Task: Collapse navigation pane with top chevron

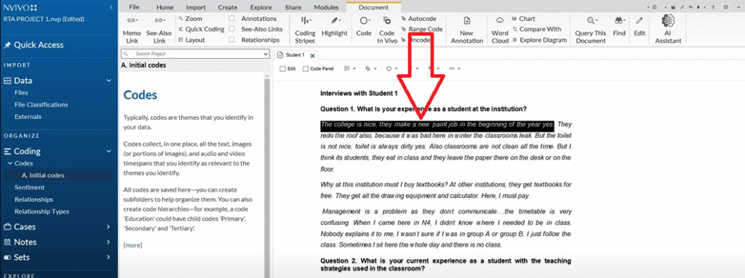Action: pos(111,7)
